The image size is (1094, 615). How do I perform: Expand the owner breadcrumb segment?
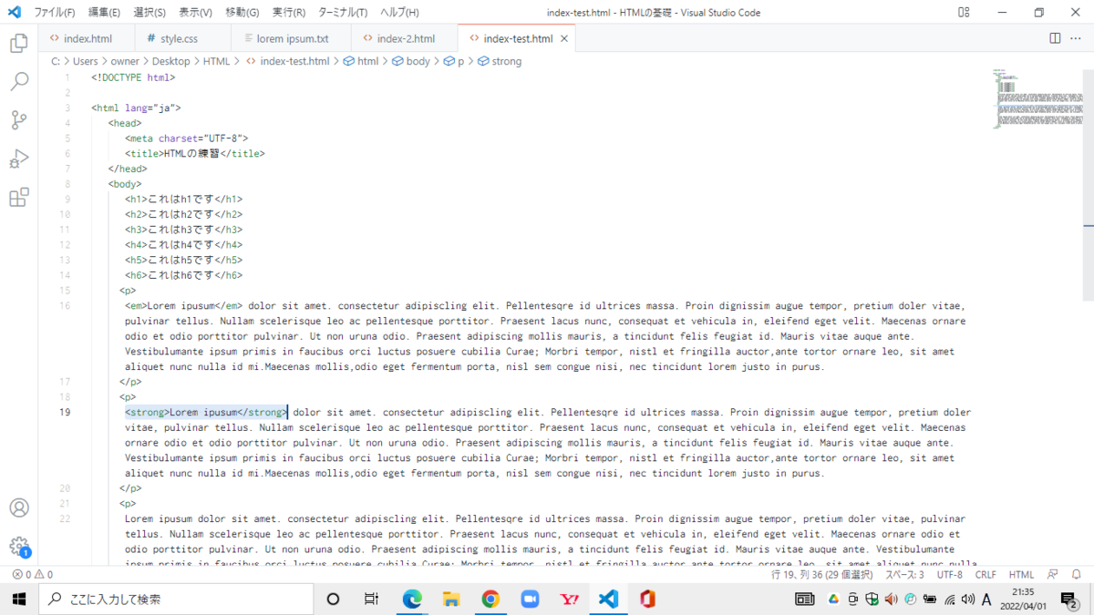tap(125, 61)
